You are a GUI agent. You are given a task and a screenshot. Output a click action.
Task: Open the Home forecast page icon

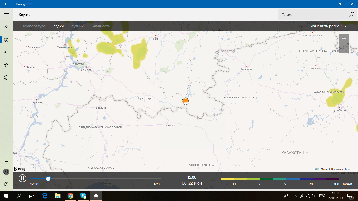[6, 27]
